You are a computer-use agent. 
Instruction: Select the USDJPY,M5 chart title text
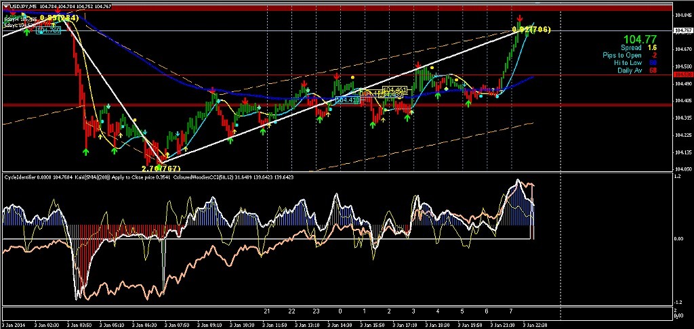[24, 7]
